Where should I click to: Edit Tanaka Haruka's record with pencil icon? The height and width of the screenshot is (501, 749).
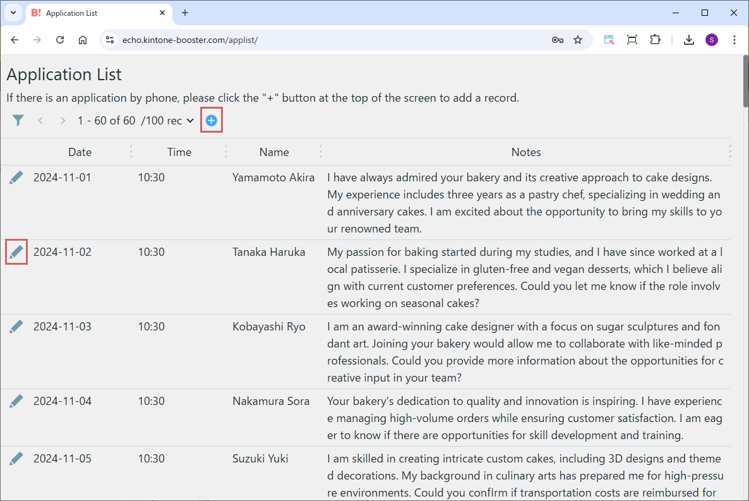tap(16, 253)
